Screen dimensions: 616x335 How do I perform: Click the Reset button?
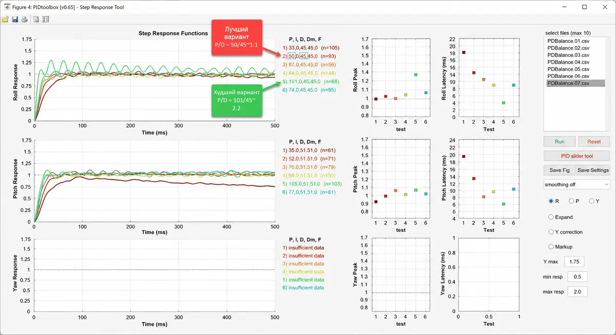pyautogui.click(x=594, y=141)
